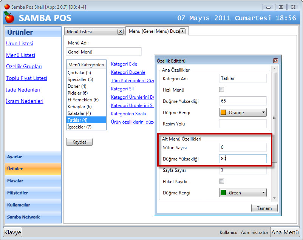This screenshot has height=240, width=303.
Task: Click the Kategori Ekle link
Action: coord(124,64)
